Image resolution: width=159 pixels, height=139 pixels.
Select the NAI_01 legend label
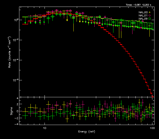tap(143, 16)
